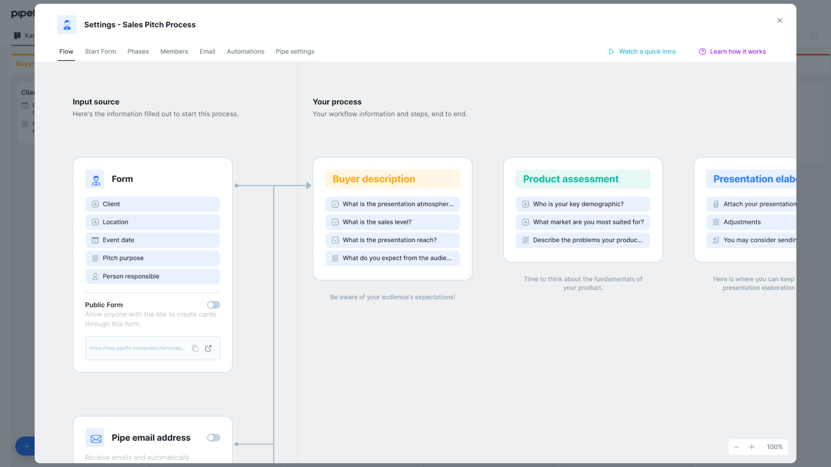Click the avatar icon beside the Form title
This screenshot has width=831, height=467.
click(95, 179)
